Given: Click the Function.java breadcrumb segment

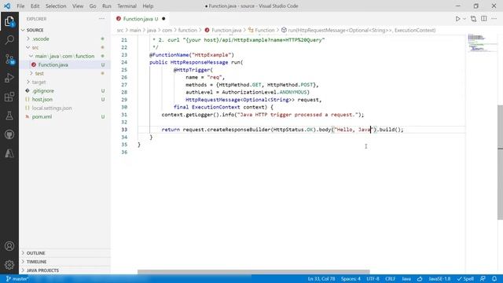Looking at the screenshot, I should pos(223,30).
